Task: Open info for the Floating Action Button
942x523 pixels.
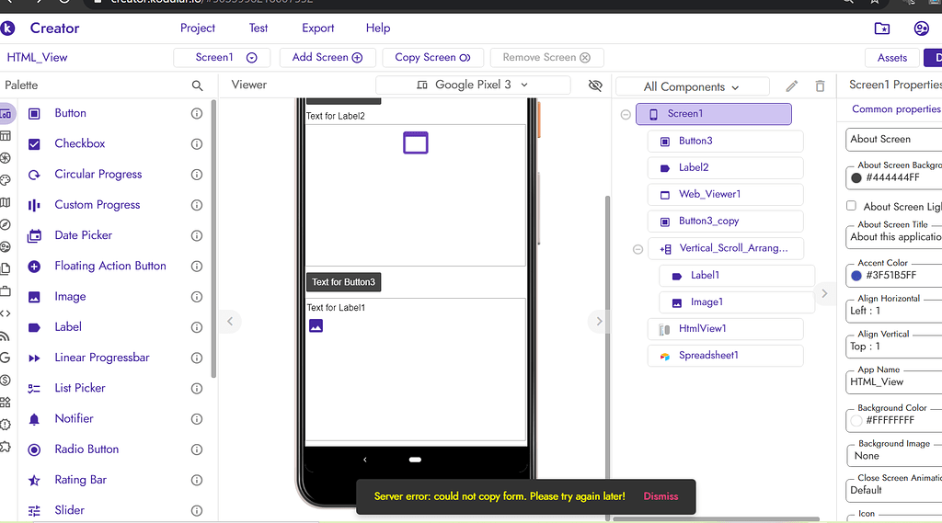Action: pyautogui.click(x=196, y=266)
